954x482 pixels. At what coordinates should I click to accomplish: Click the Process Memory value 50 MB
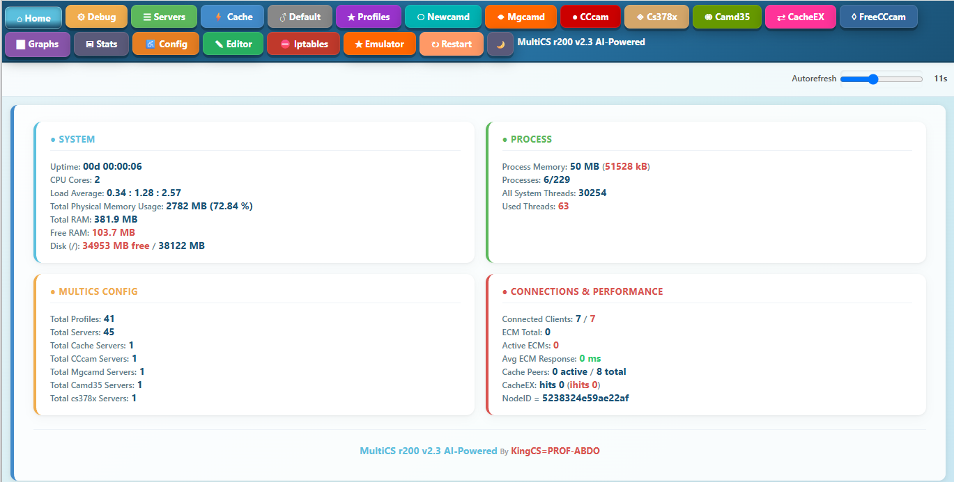(585, 166)
